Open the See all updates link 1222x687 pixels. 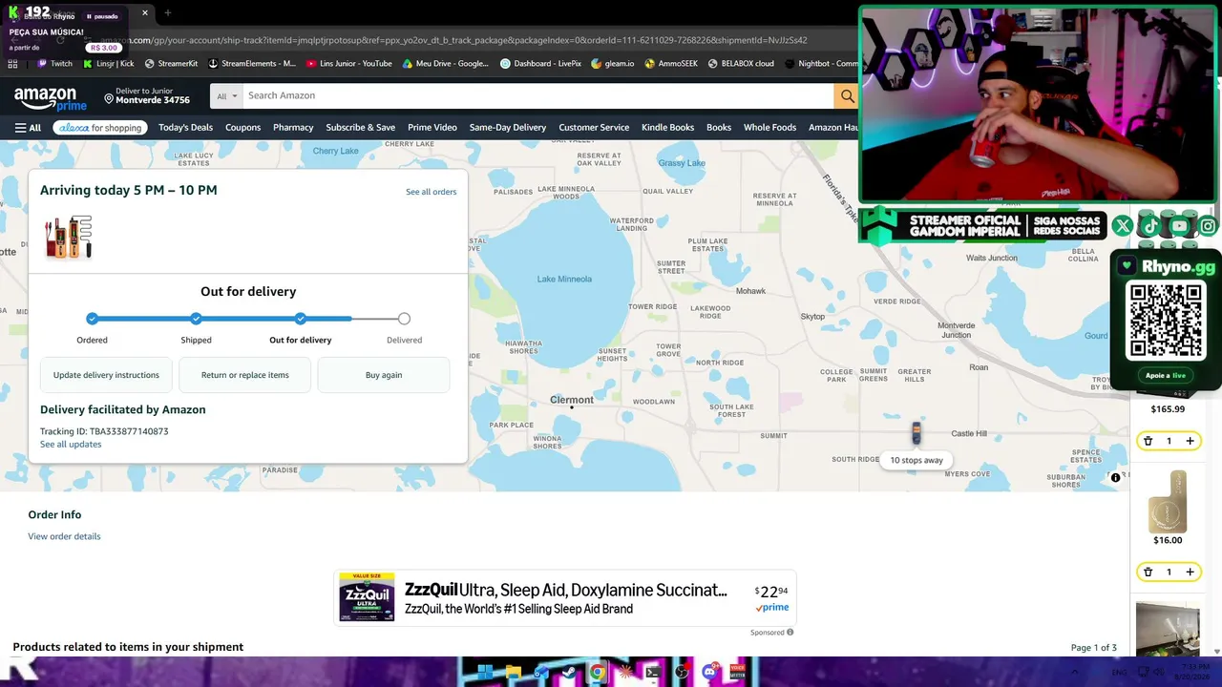click(71, 445)
